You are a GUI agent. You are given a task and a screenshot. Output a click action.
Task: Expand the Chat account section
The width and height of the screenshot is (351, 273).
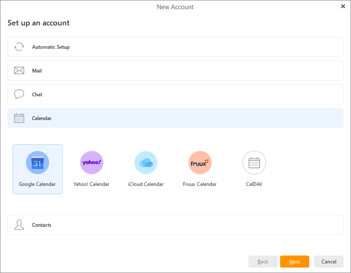175,95
